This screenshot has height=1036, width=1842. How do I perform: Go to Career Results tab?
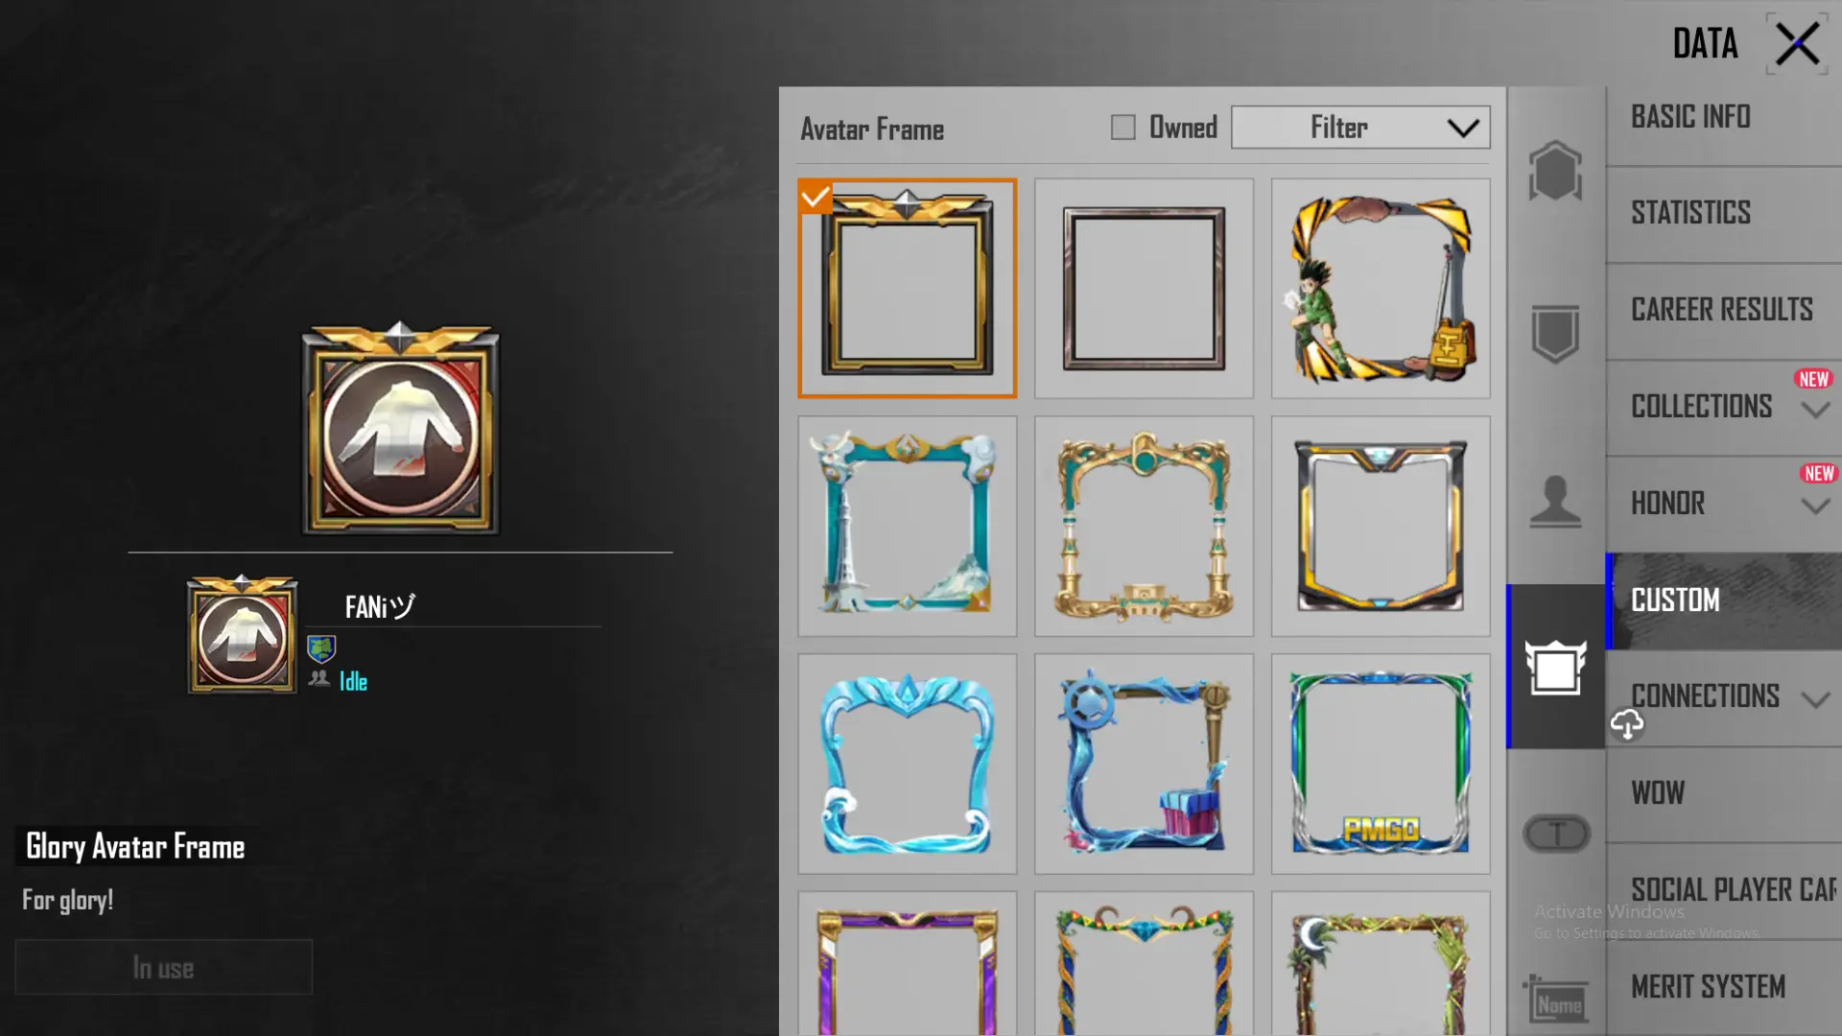tap(1724, 310)
